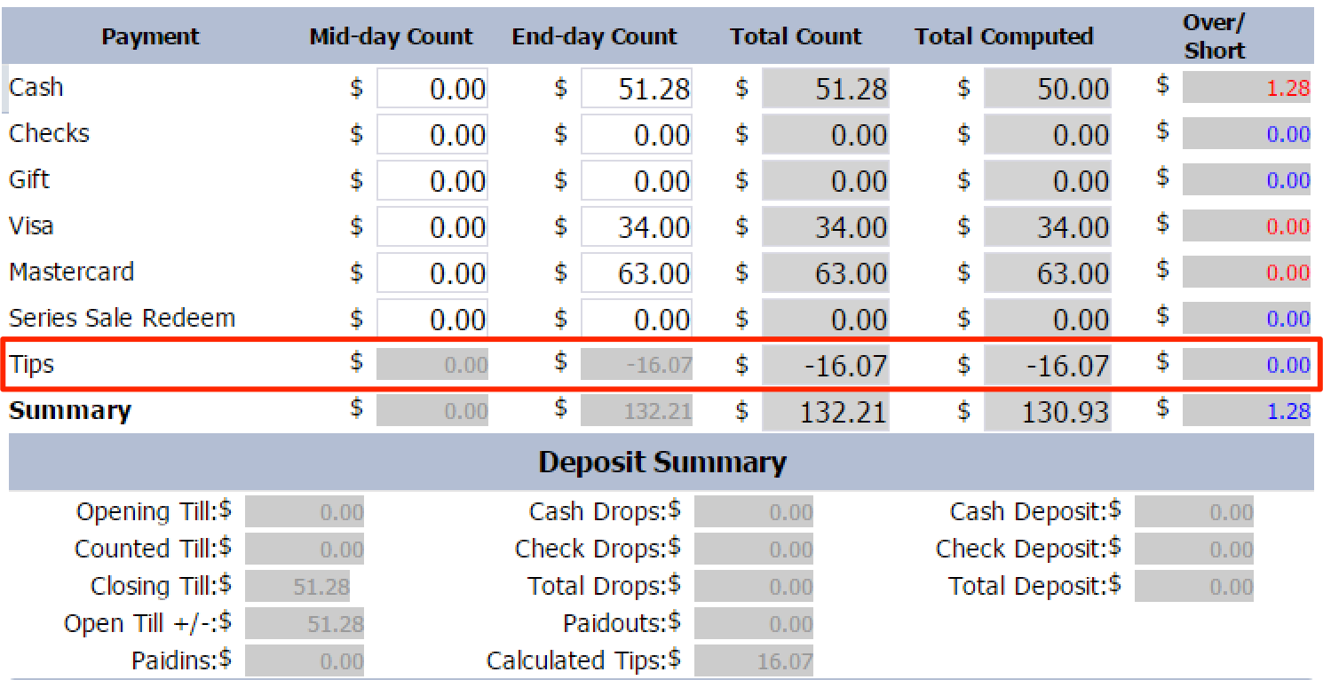Screen dimensions: 1323x680
Task: Edit the Visa Mid-day Count field
Action: point(432,226)
